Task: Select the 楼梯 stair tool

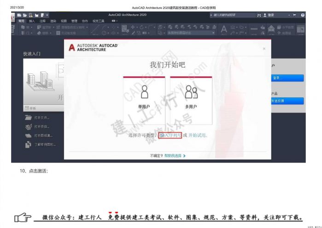Action: [x=43, y=33]
